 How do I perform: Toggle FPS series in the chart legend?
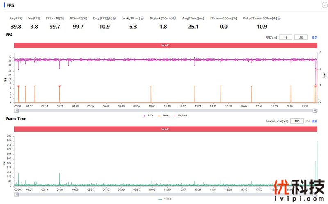(x=147, y=116)
